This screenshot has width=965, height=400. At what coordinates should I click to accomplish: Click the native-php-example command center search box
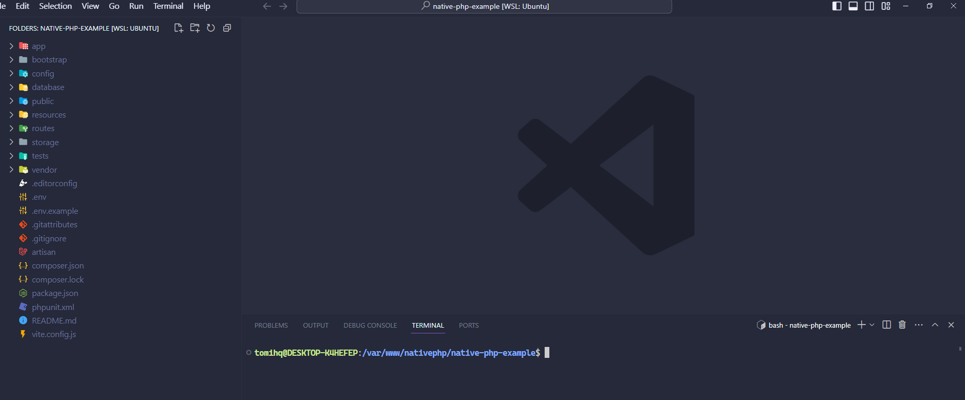click(484, 6)
